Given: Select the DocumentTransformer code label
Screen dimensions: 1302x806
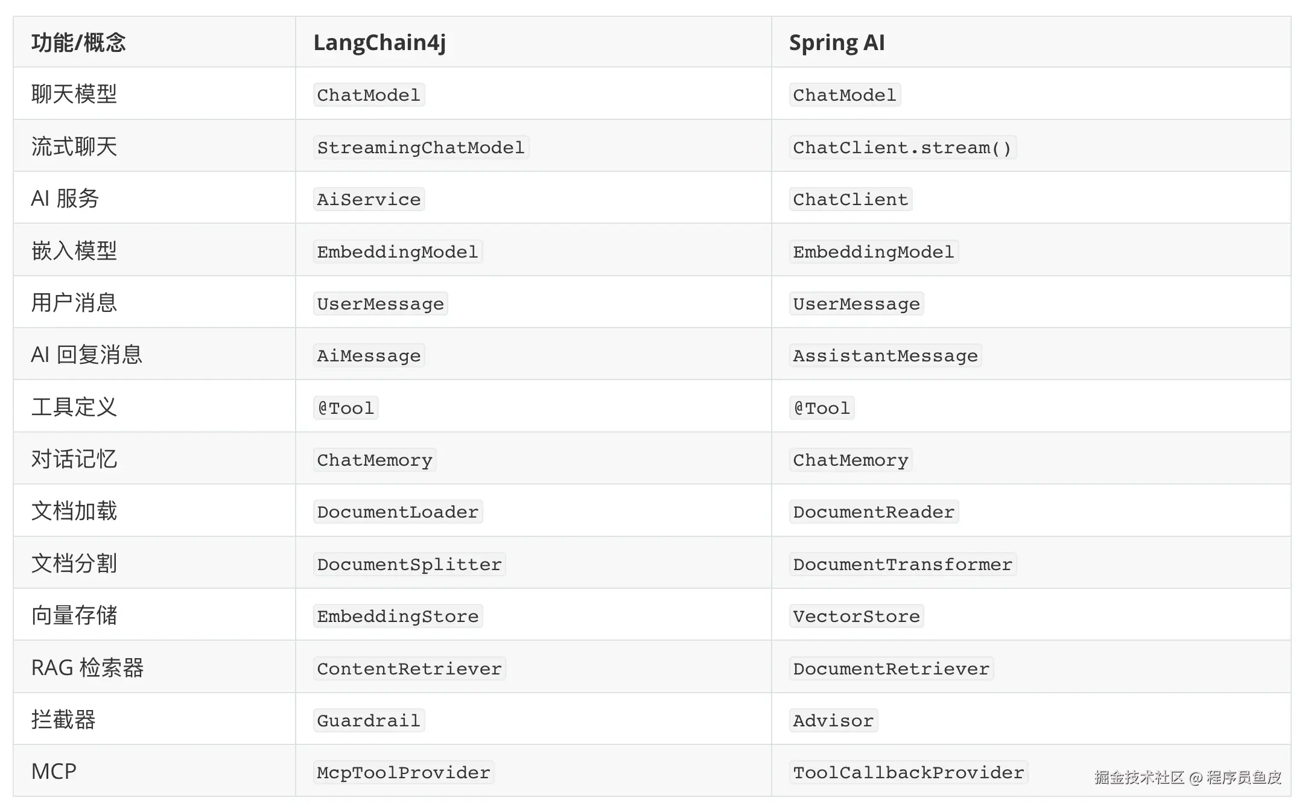Looking at the screenshot, I should (903, 565).
